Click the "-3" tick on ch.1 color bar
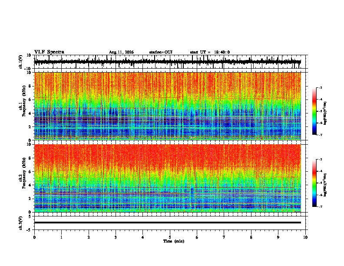344x266 pixels. (321, 88)
